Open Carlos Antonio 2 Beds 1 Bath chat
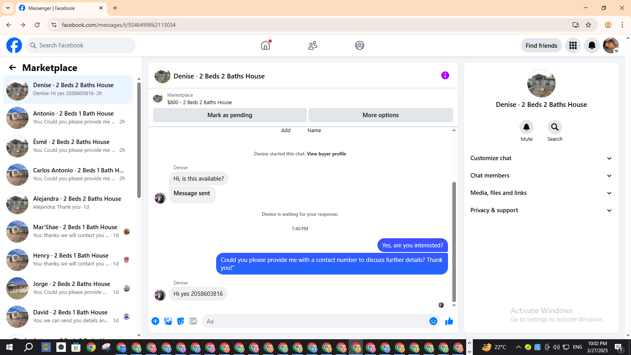The image size is (631, 355). [x=68, y=175]
